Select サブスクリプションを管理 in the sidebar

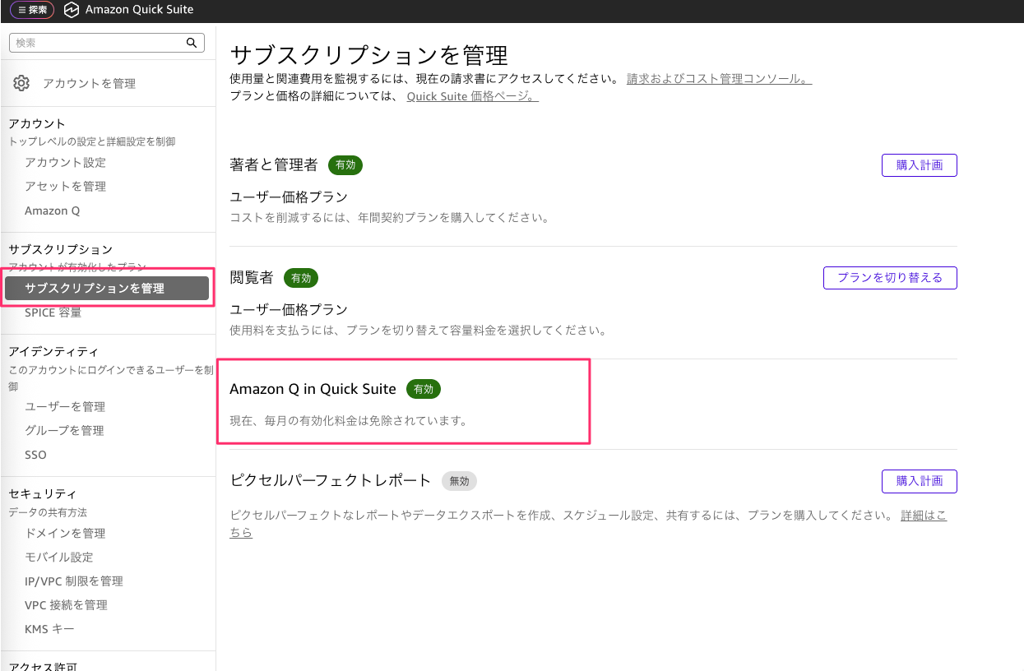(x=95, y=289)
